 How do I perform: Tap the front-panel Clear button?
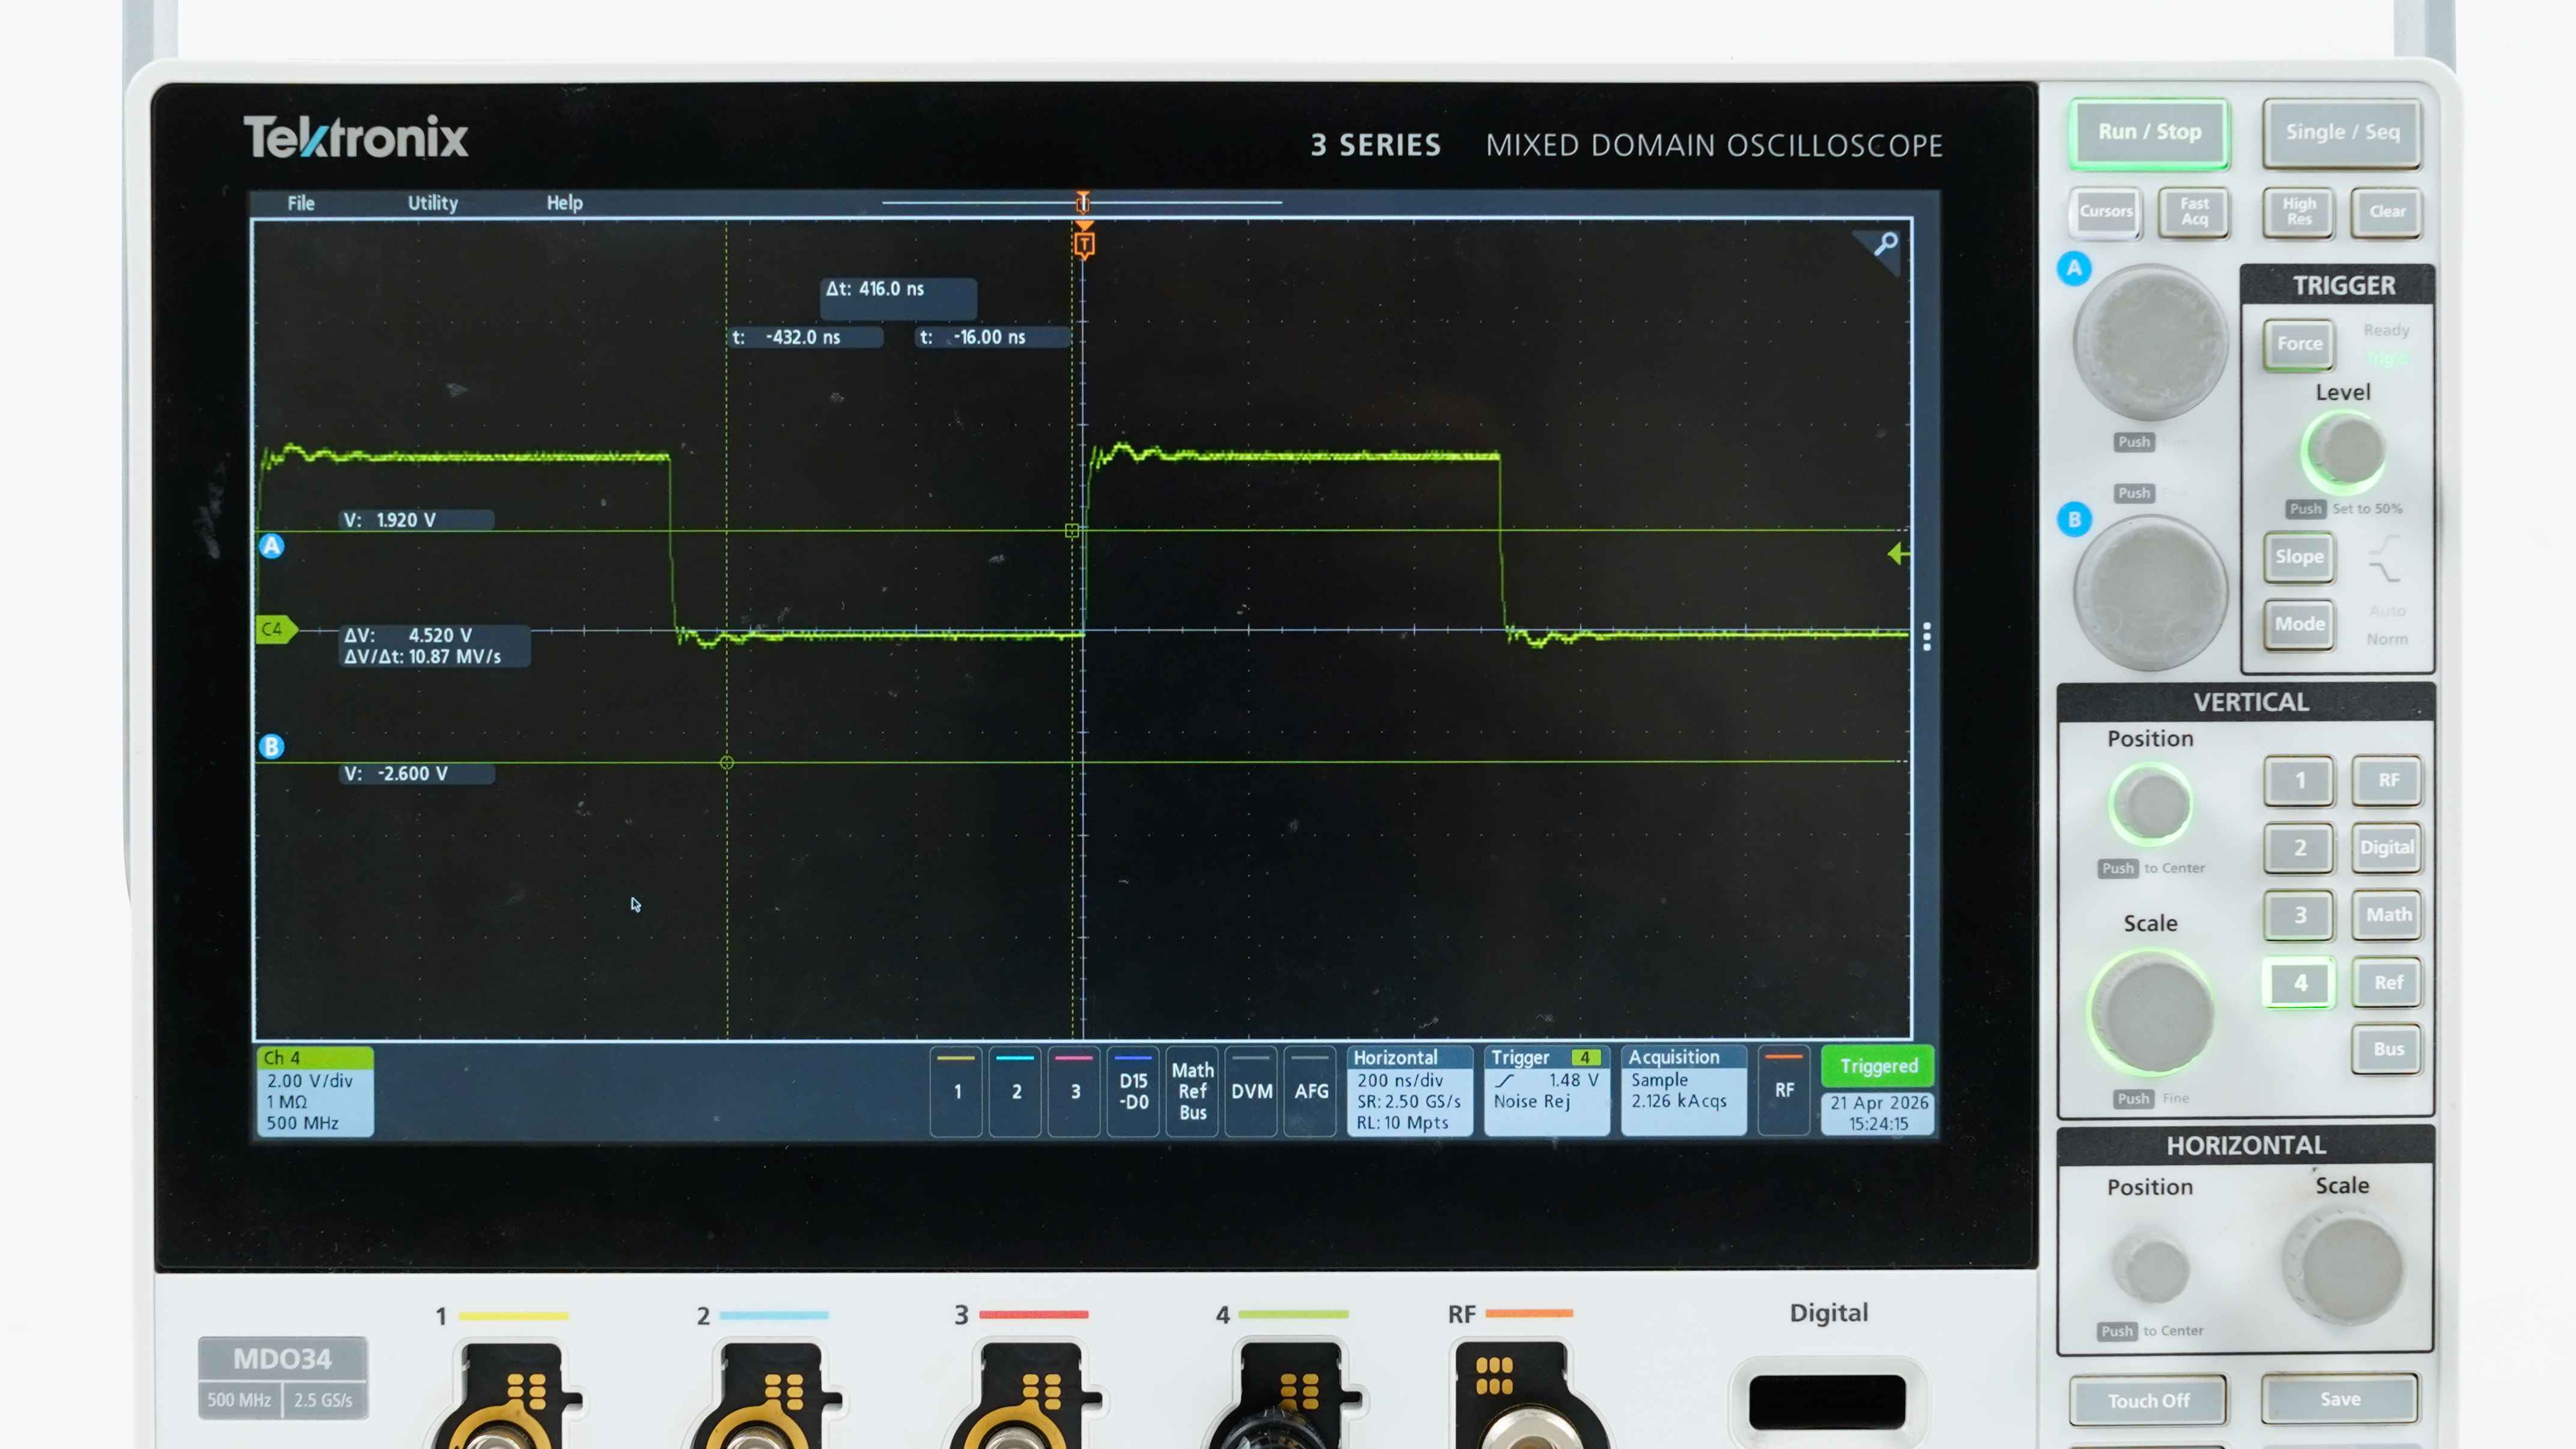(x=2387, y=212)
